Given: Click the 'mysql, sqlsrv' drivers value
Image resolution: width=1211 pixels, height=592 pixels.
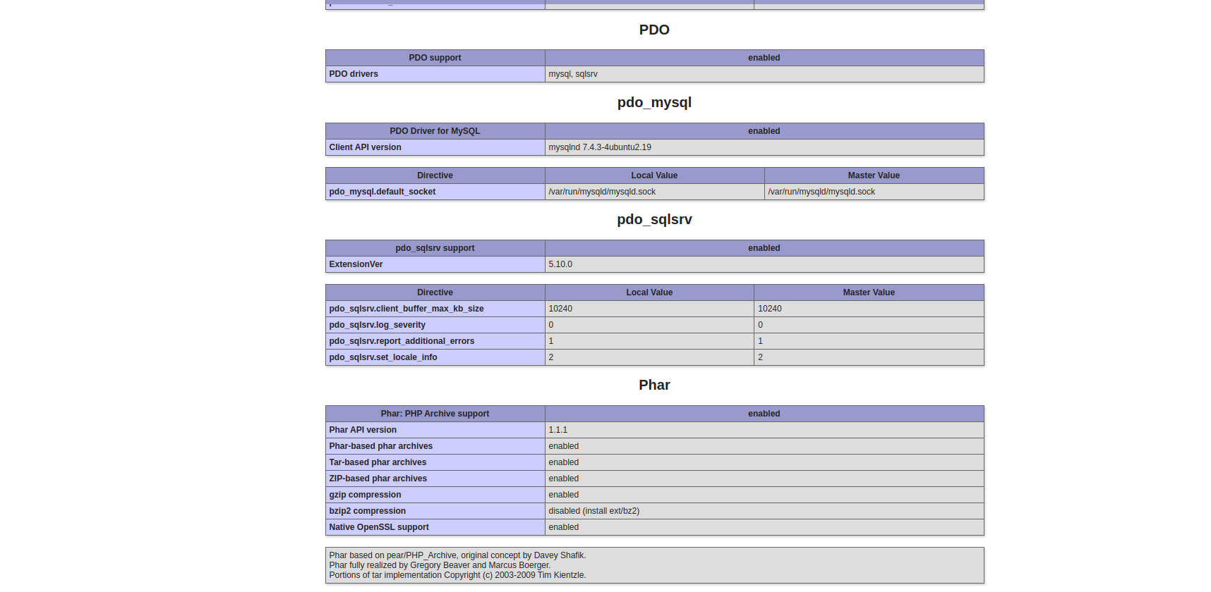Looking at the screenshot, I should point(572,74).
